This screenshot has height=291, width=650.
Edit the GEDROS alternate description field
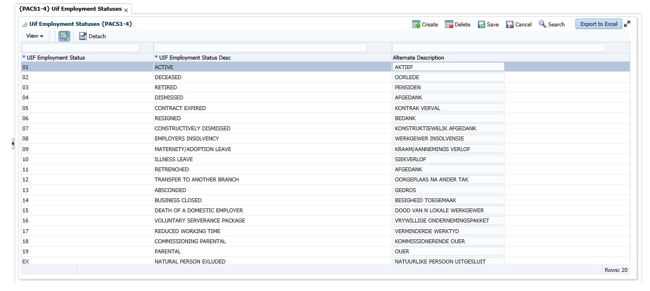point(448,190)
